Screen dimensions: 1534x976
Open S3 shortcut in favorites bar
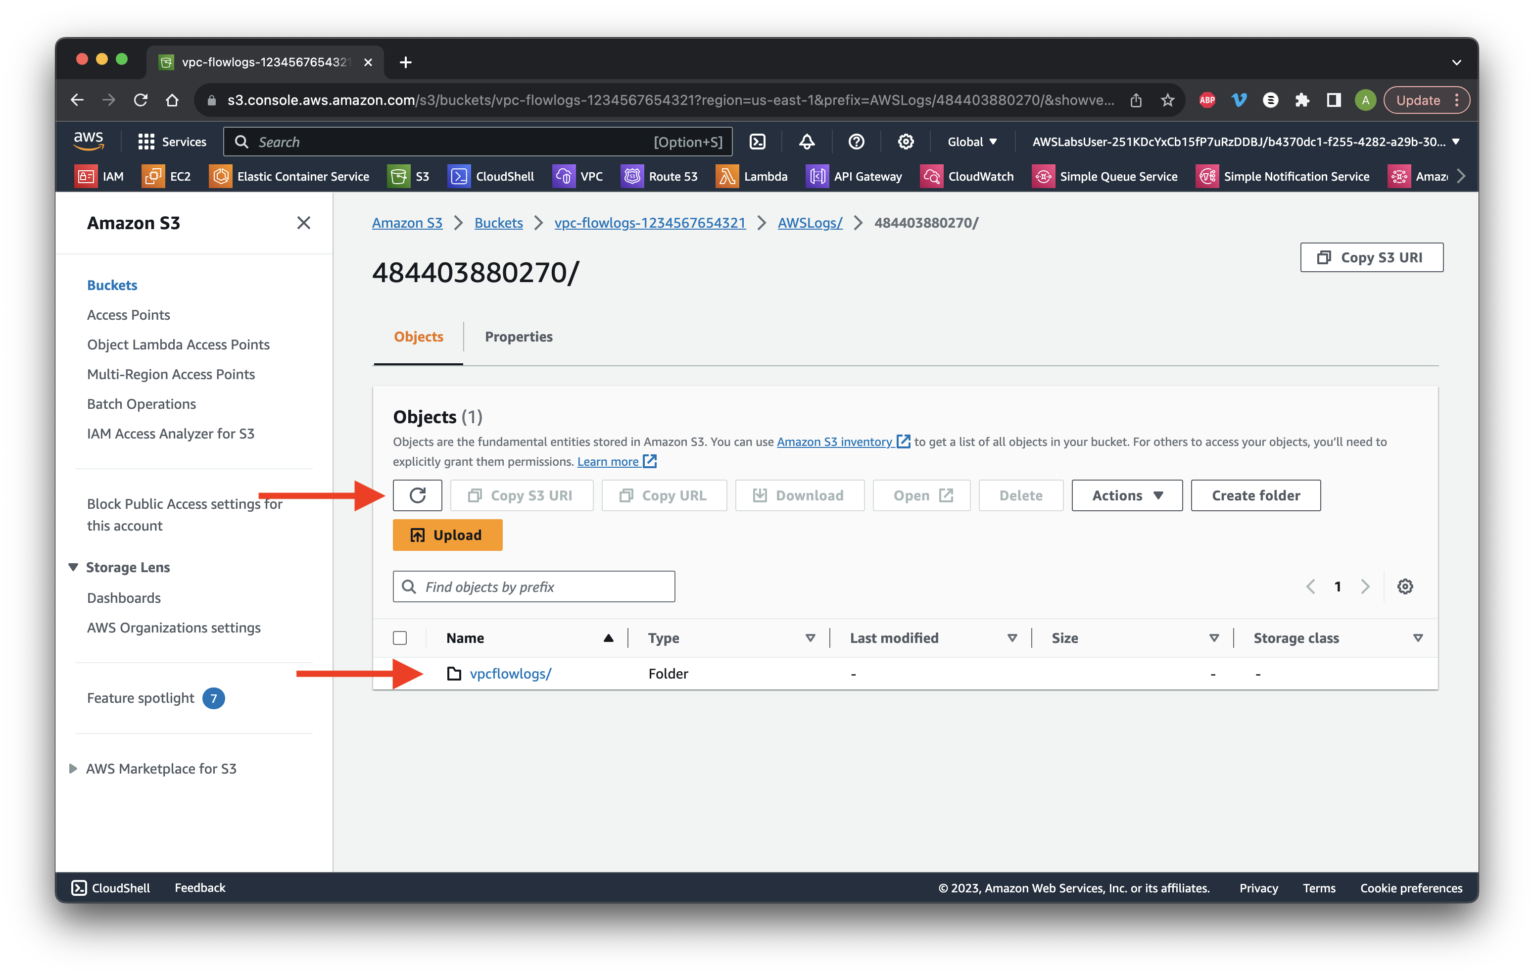click(x=408, y=177)
